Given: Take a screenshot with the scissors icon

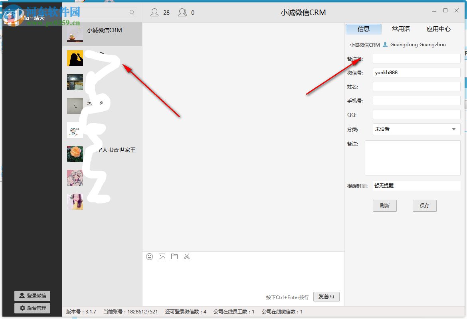Looking at the screenshot, I should click(x=187, y=256).
